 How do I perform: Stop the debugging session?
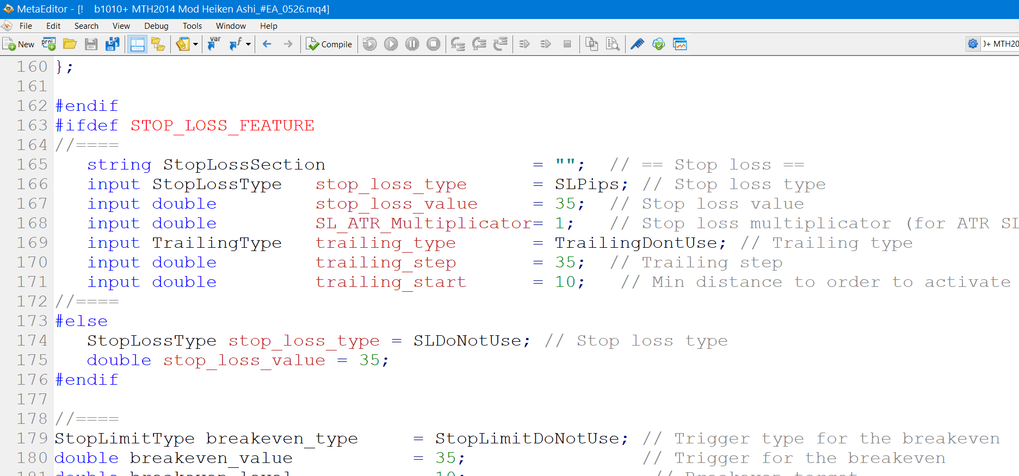[434, 44]
